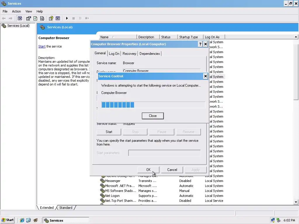Click the Help toolbar icon with question mark

(51, 18)
